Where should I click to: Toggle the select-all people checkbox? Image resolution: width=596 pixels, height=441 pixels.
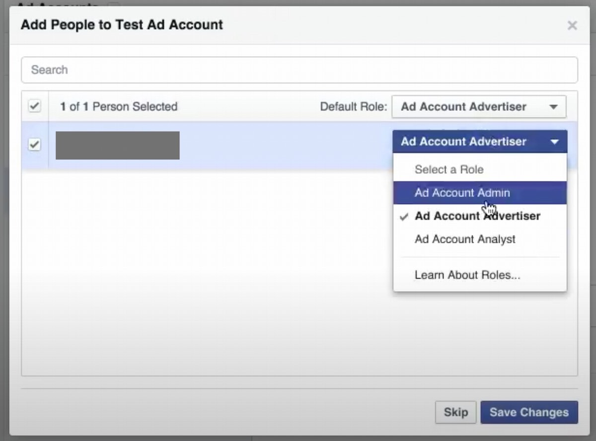(35, 106)
